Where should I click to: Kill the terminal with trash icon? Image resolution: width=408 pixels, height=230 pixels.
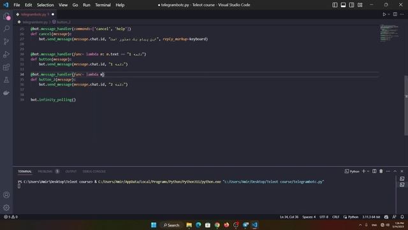pos(381,171)
